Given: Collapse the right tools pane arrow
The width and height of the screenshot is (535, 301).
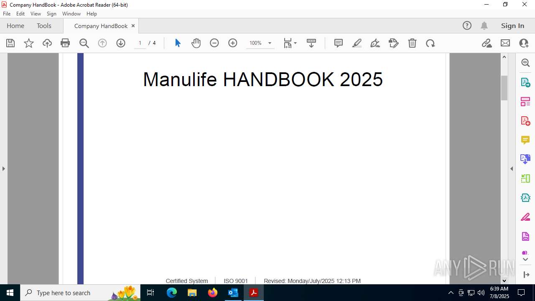Looking at the screenshot, I should [512, 168].
